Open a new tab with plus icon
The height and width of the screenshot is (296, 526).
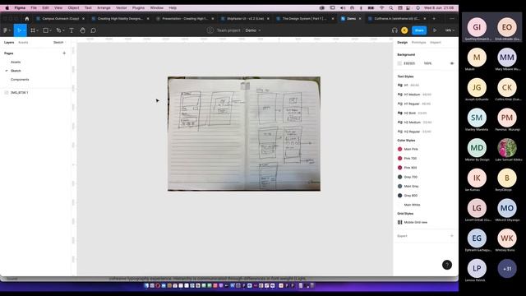pos(434,19)
